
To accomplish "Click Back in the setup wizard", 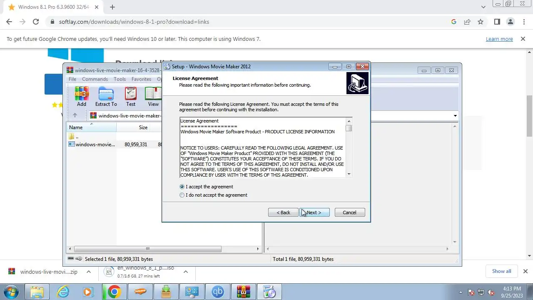I will pos(283,212).
